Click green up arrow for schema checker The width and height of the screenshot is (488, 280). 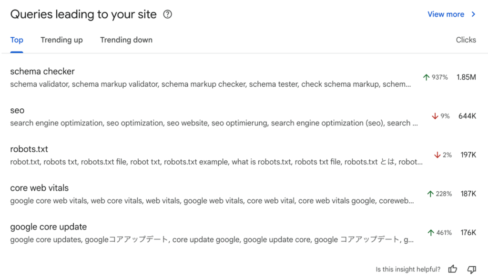point(427,77)
